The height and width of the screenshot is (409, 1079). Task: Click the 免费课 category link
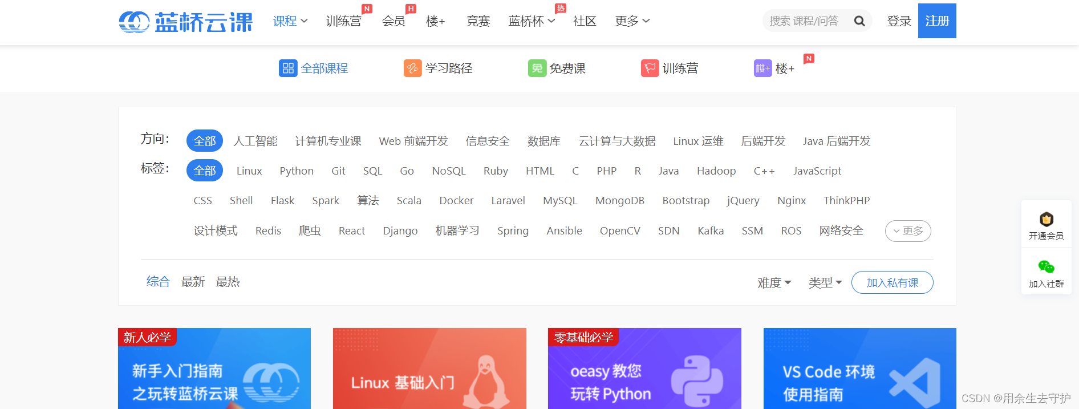[567, 68]
